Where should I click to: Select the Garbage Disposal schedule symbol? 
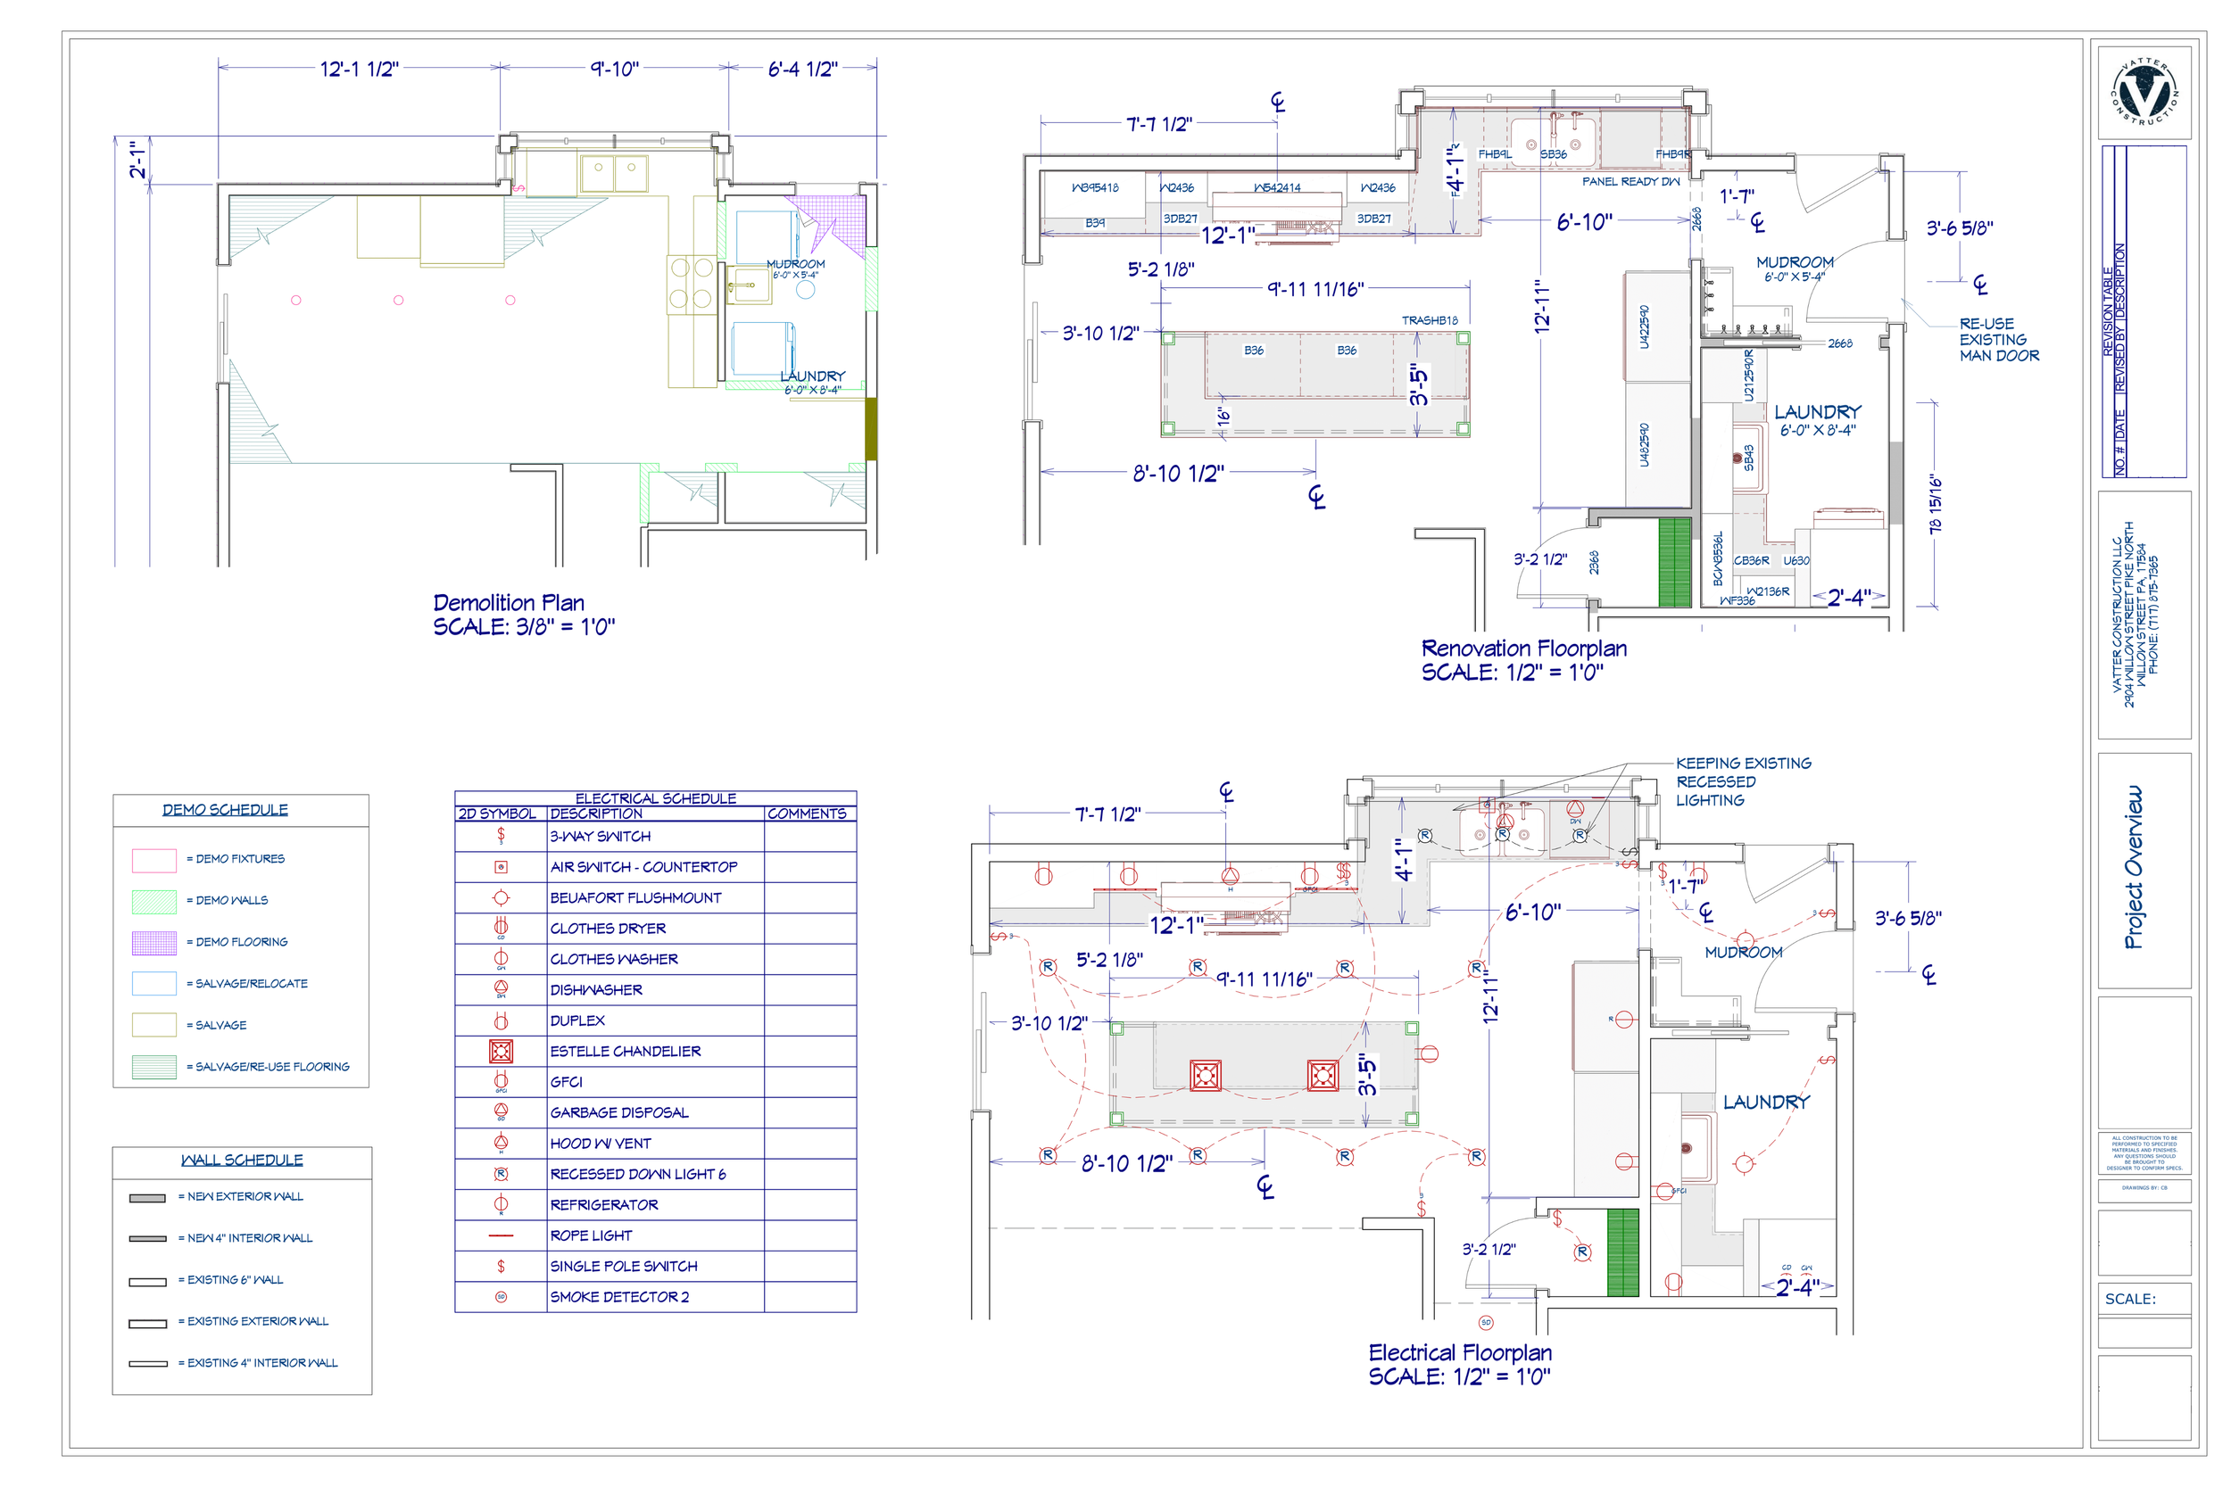pyautogui.click(x=501, y=1111)
